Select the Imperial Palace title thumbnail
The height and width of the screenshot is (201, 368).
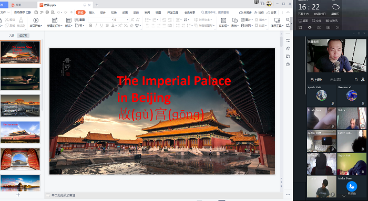[21, 52]
